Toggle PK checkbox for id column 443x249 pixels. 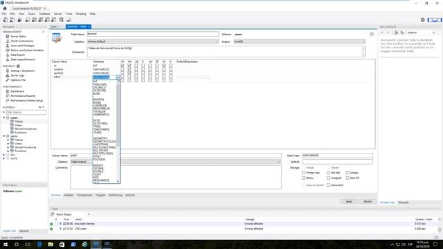click(x=123, y=66)
